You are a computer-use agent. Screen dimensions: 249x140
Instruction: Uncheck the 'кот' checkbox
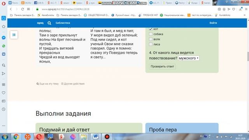point(151,29)
